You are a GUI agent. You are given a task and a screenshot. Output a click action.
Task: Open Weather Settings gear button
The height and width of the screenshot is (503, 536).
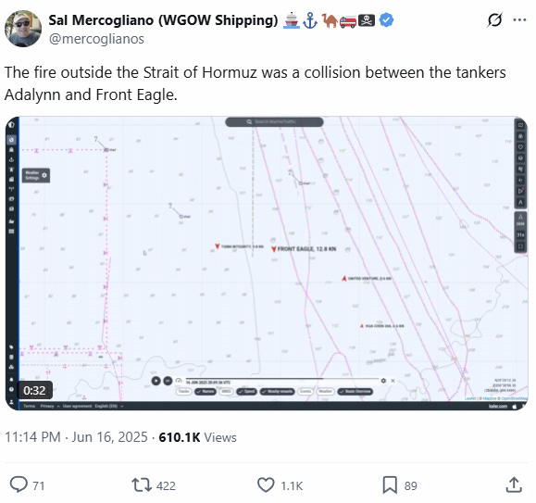point(44,175)
